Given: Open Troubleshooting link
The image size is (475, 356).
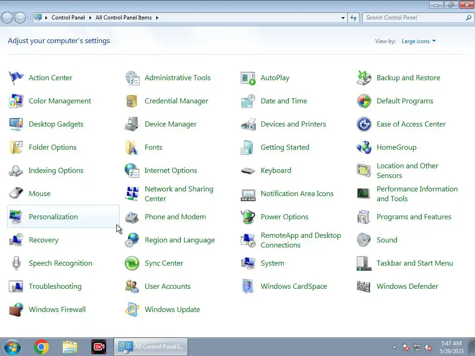Looking at the screenshot, I should coord(55,286).
